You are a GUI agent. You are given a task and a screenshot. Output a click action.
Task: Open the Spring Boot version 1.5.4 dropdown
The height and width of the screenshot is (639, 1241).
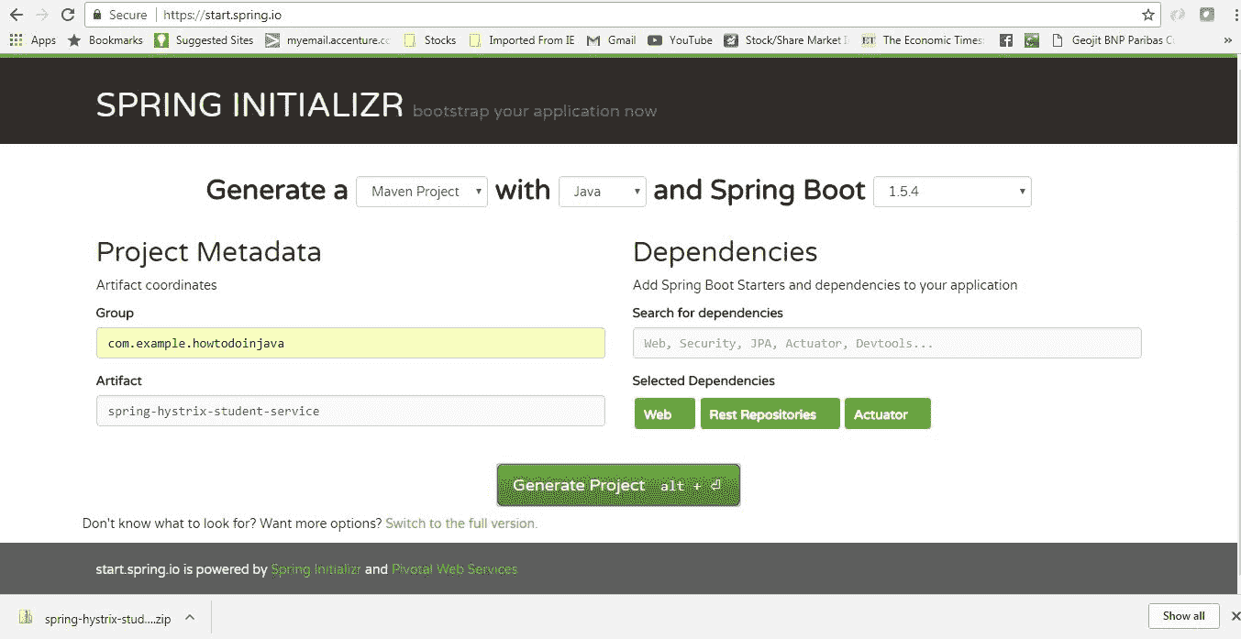pyautogui.click(x=952, y=192)
